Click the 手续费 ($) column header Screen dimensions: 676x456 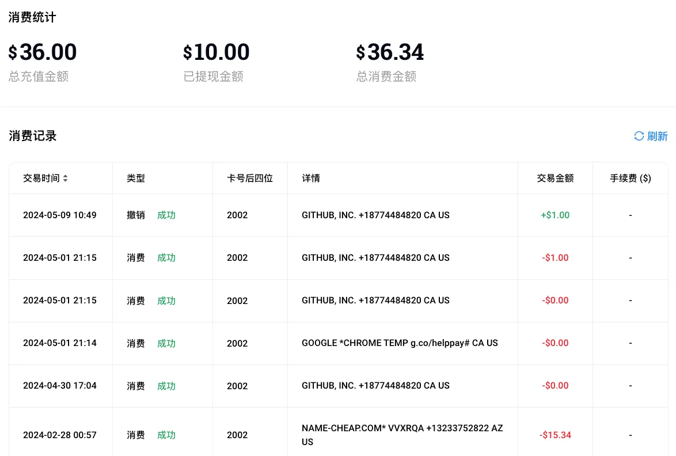(630, 178)
